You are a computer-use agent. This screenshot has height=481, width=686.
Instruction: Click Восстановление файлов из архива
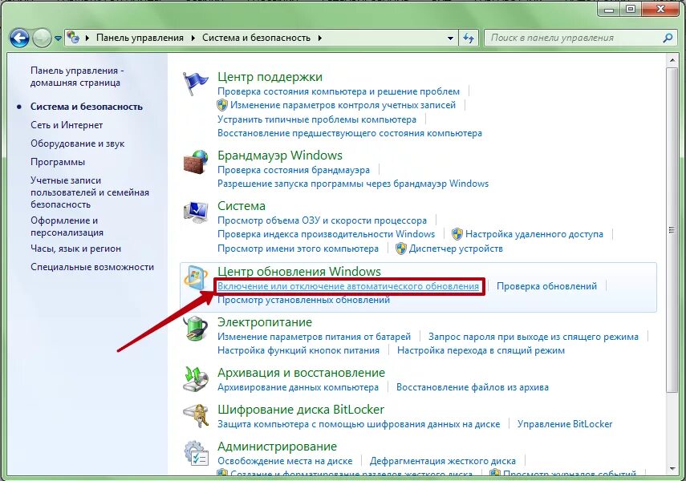(472, 387)
